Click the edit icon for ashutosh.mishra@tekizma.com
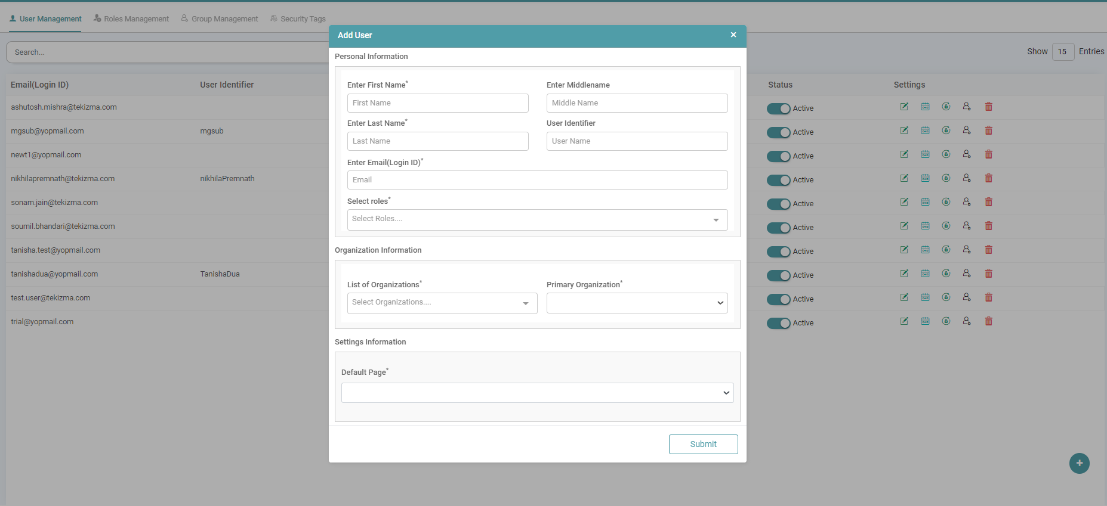Screen dimensions: 1107x506 [904, 107]
